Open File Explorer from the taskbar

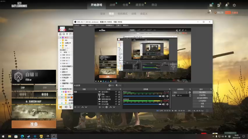click(10, 136)
